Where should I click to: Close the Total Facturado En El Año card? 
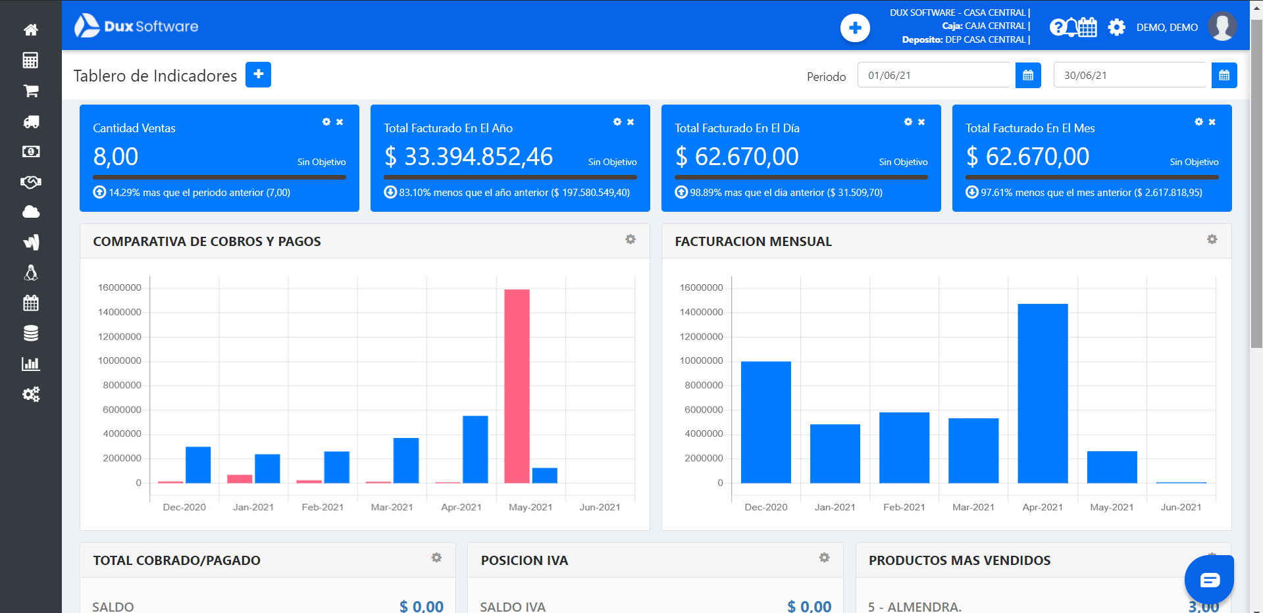point(631,122)
